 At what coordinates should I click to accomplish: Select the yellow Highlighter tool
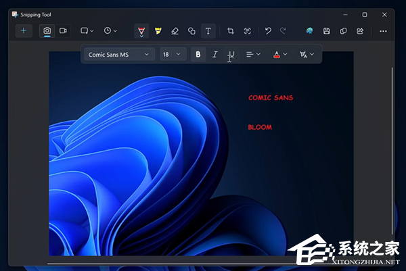click(158, 31)
